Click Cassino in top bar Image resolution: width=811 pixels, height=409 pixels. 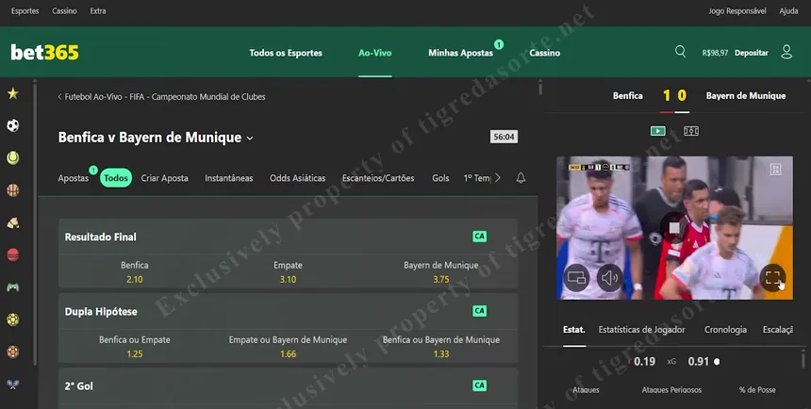(x=64, y=11)
